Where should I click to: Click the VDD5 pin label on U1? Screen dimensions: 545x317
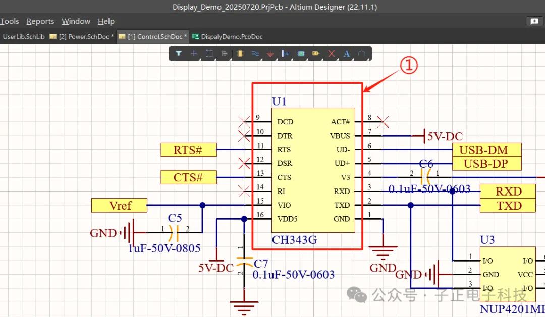pos(287,219)
